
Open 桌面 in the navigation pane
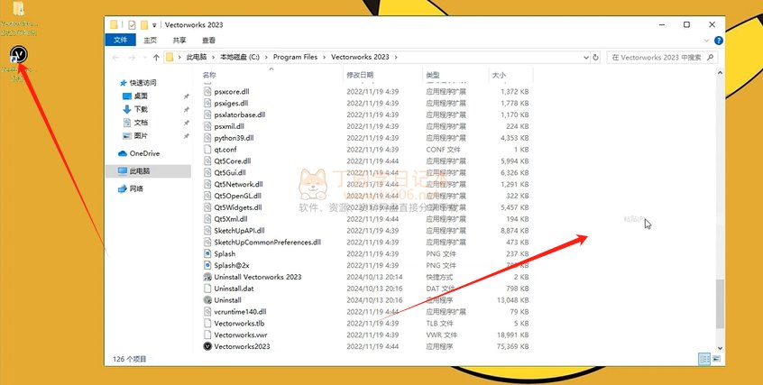(x=141, y=96)
